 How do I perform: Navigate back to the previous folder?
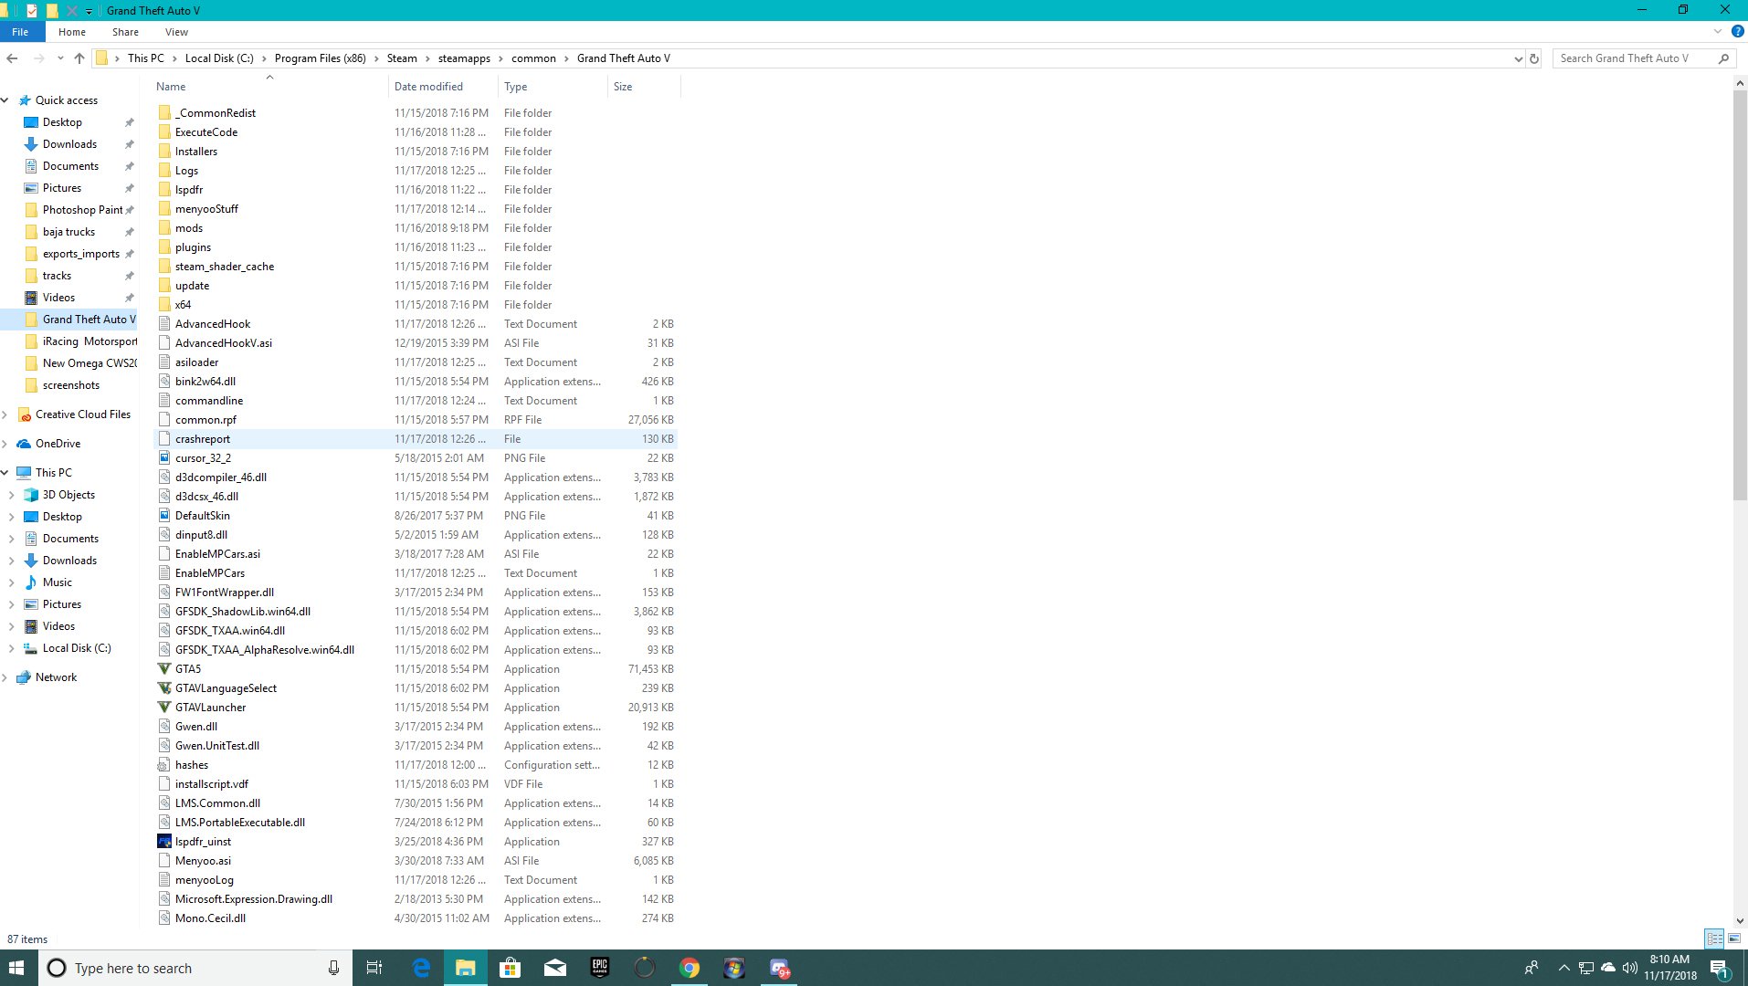point(12,58)
